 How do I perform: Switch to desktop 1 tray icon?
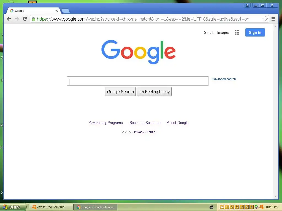pos(227,207)
